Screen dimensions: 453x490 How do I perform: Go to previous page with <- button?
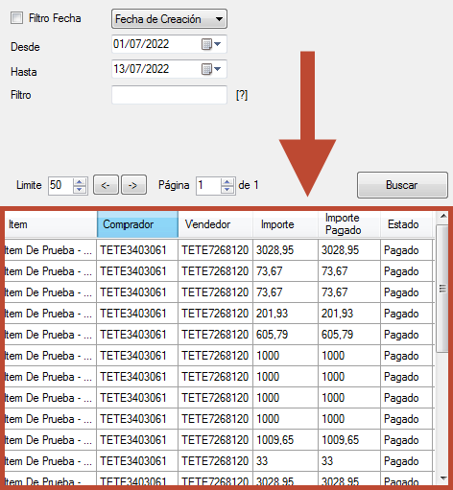106,185
